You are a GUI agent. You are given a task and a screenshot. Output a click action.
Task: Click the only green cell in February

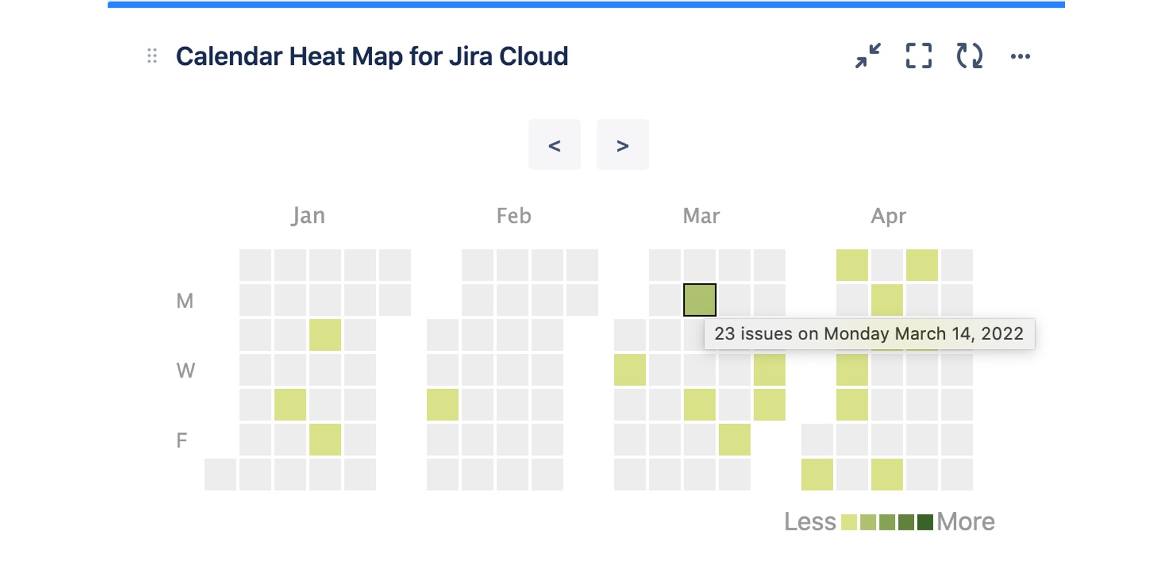point(443,405)
